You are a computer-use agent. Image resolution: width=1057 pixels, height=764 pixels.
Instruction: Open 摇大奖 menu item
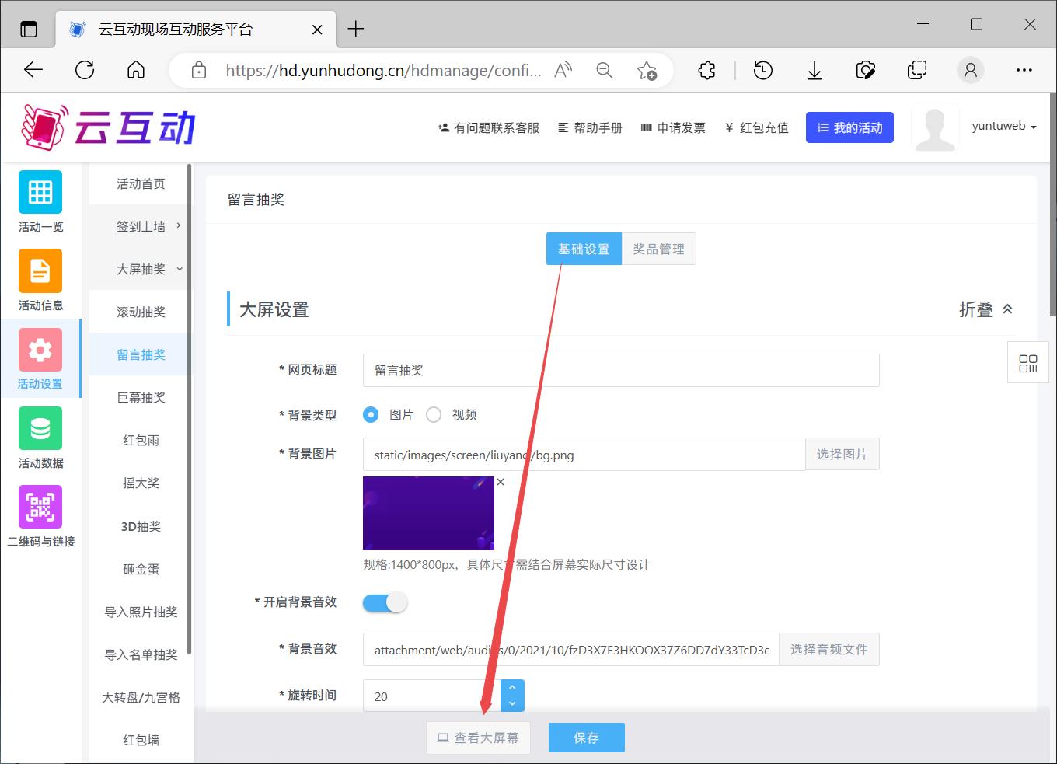pyautogui.click(x=141, y=483)
